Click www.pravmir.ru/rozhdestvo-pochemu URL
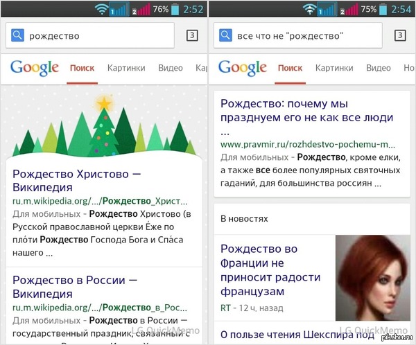Viewport: 416px width, 345px height. click(x=308, y=145)
